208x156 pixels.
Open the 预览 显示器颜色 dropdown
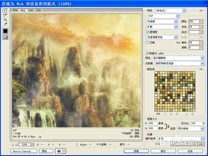(178, 58)
